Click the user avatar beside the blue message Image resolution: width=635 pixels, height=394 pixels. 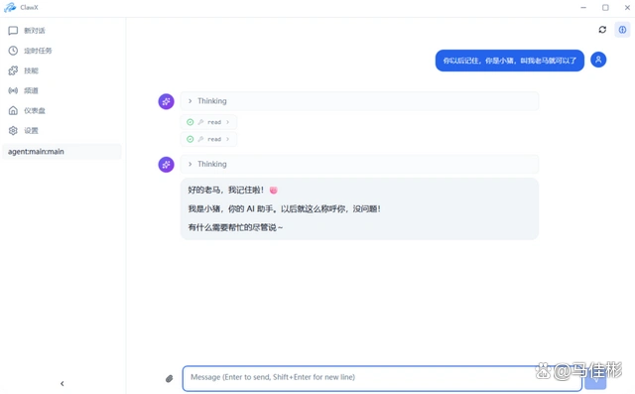point(598,60)
